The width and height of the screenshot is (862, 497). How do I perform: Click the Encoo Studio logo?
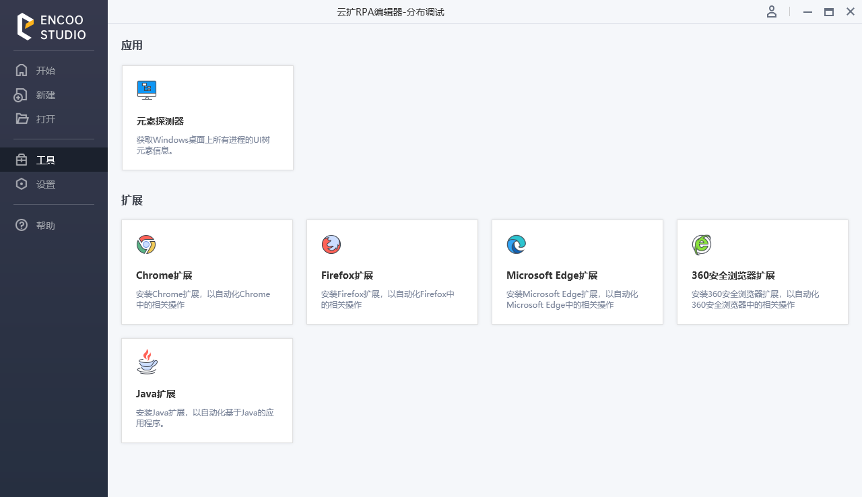(52, 27)
